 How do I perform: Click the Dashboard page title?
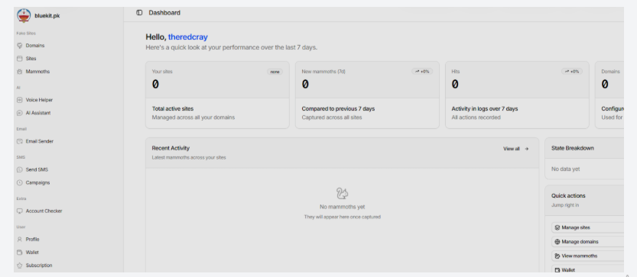point(164,12)
